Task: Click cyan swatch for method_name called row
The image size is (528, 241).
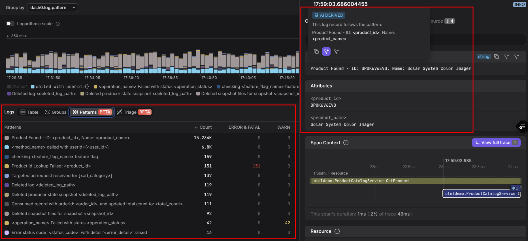Action: (7, 147)
